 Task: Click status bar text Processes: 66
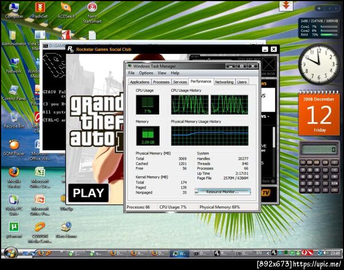click(138, 207)
